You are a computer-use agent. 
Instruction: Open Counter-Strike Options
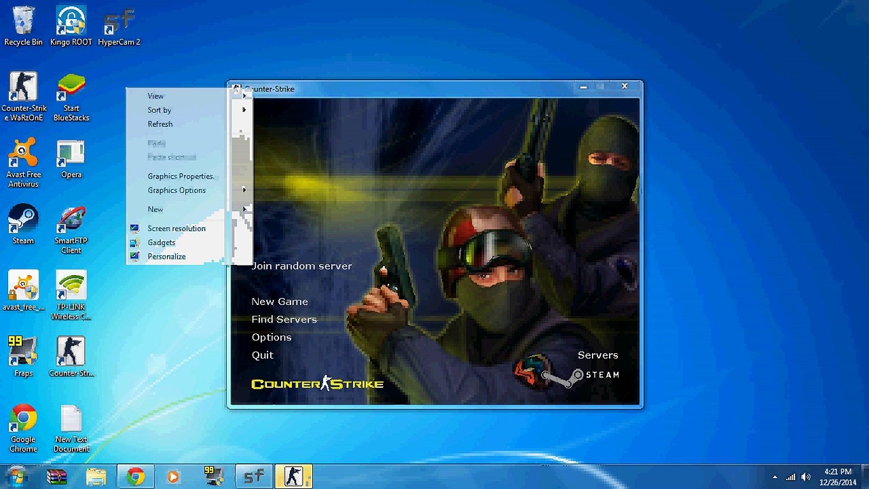[x=272, y=338]
